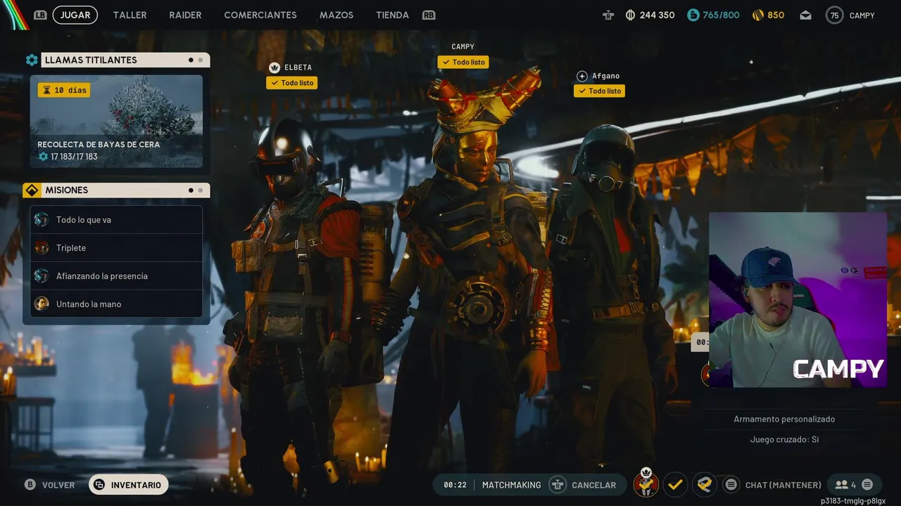This screenshot has width=901, height=506.
Task: Click ELBETA's Todo listo ready badge
Action: click(x=292, y=83)
